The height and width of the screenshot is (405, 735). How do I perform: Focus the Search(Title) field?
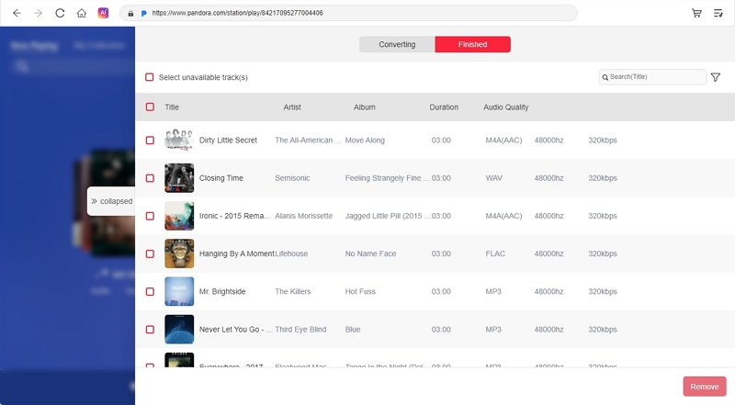point(652,77)
